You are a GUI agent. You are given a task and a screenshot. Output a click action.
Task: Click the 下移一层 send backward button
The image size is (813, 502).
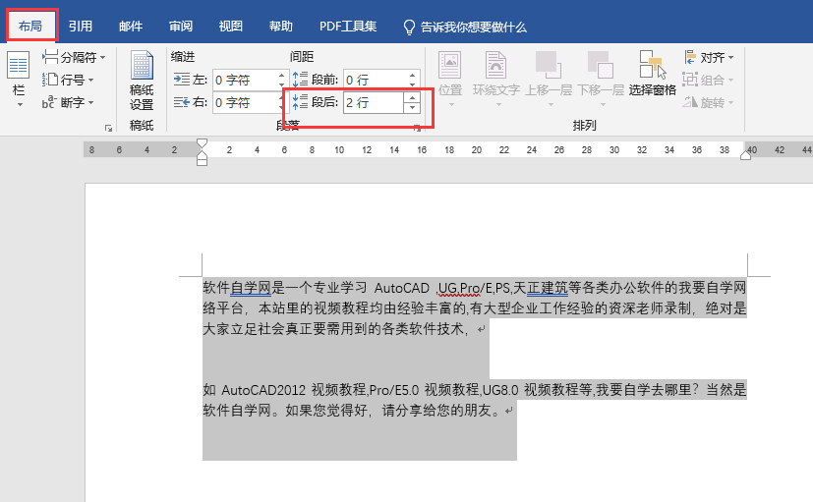(601, 80)
